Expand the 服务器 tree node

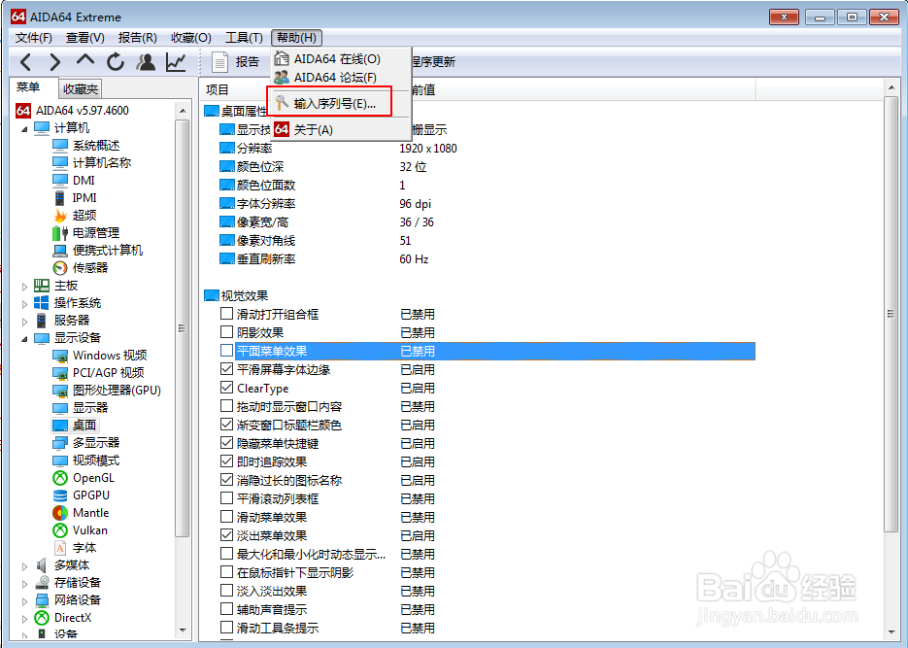[x=24, y=321]
